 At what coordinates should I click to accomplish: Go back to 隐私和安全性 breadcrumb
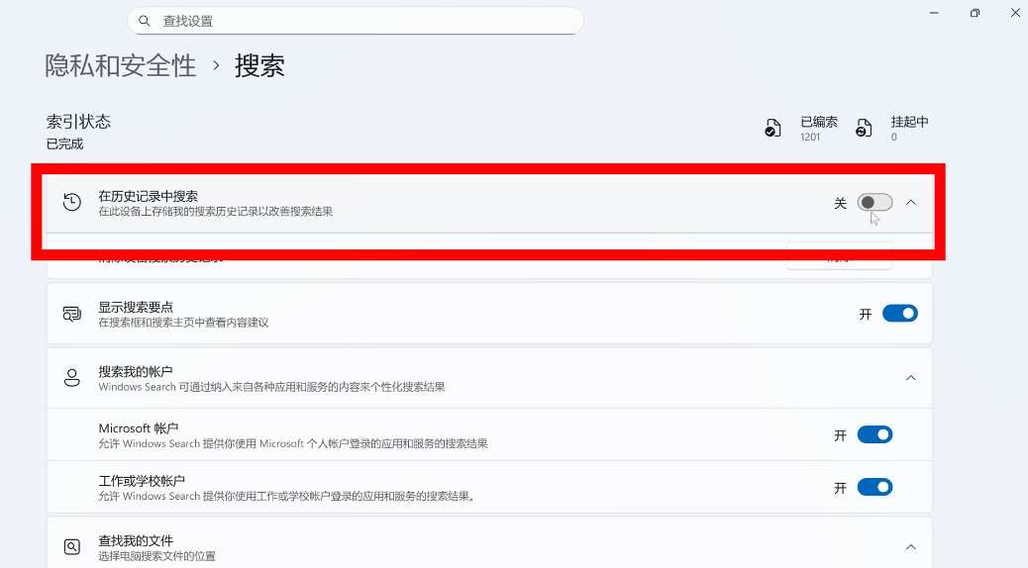pos(121,65)
